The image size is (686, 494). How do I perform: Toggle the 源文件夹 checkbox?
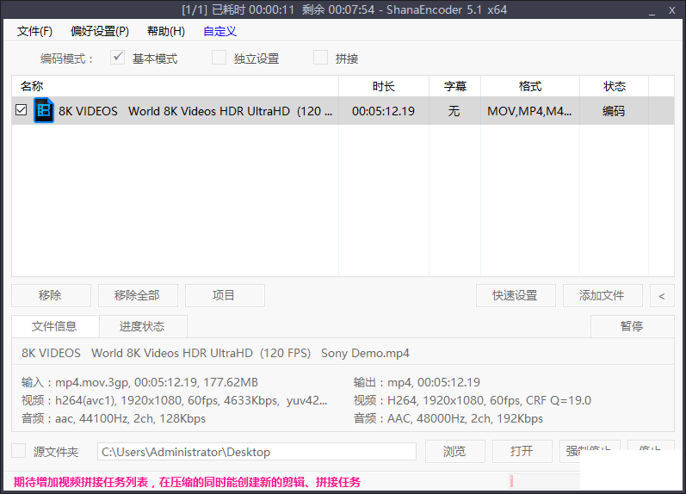point(18,451)
